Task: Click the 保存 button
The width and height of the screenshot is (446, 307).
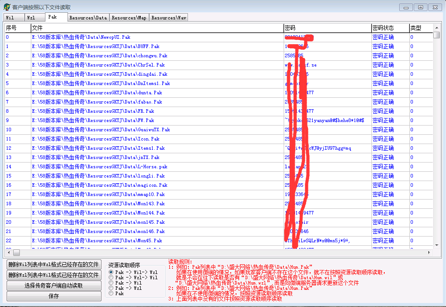Action: 54,296
